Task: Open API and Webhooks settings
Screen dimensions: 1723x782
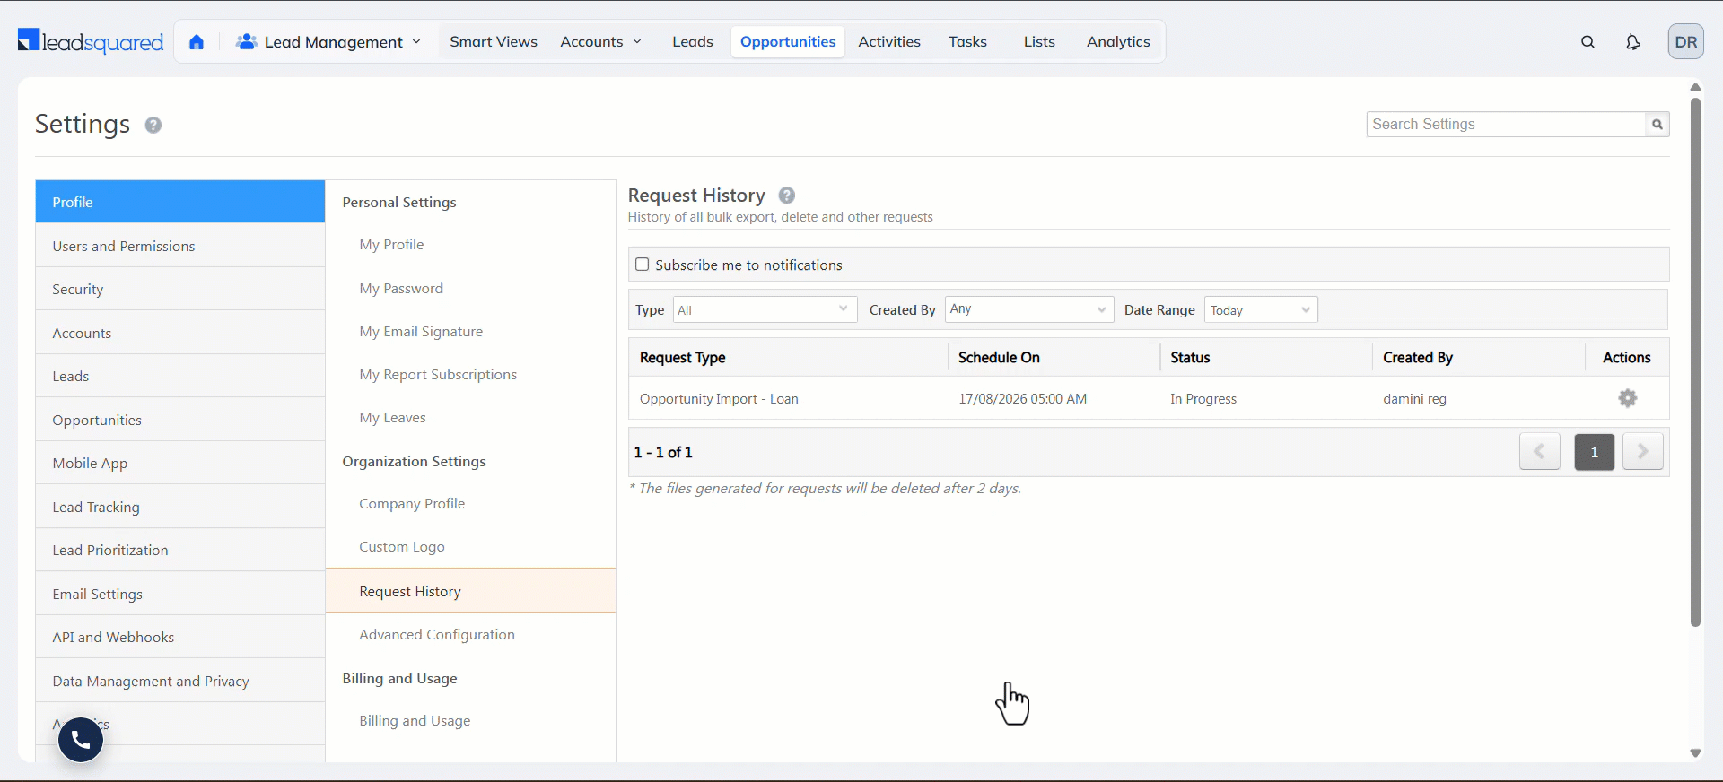Action: 180,637
